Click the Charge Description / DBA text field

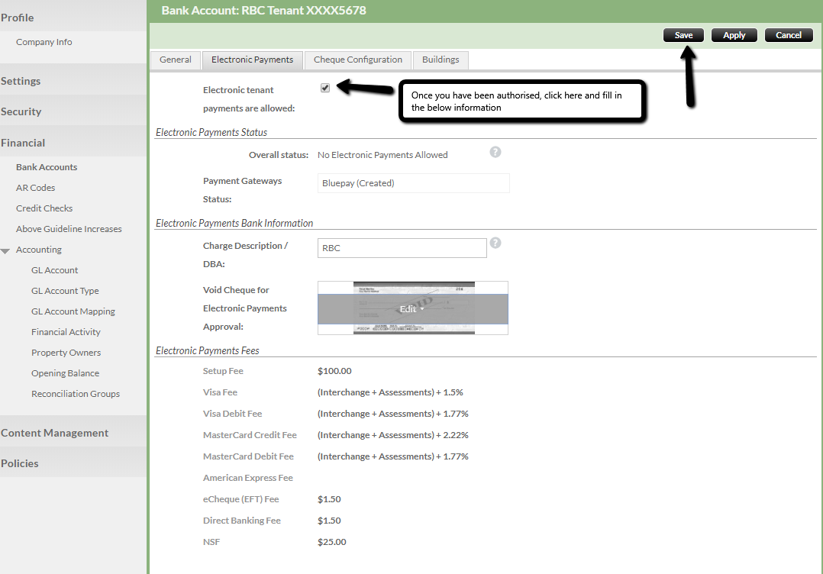coord(402,248)
